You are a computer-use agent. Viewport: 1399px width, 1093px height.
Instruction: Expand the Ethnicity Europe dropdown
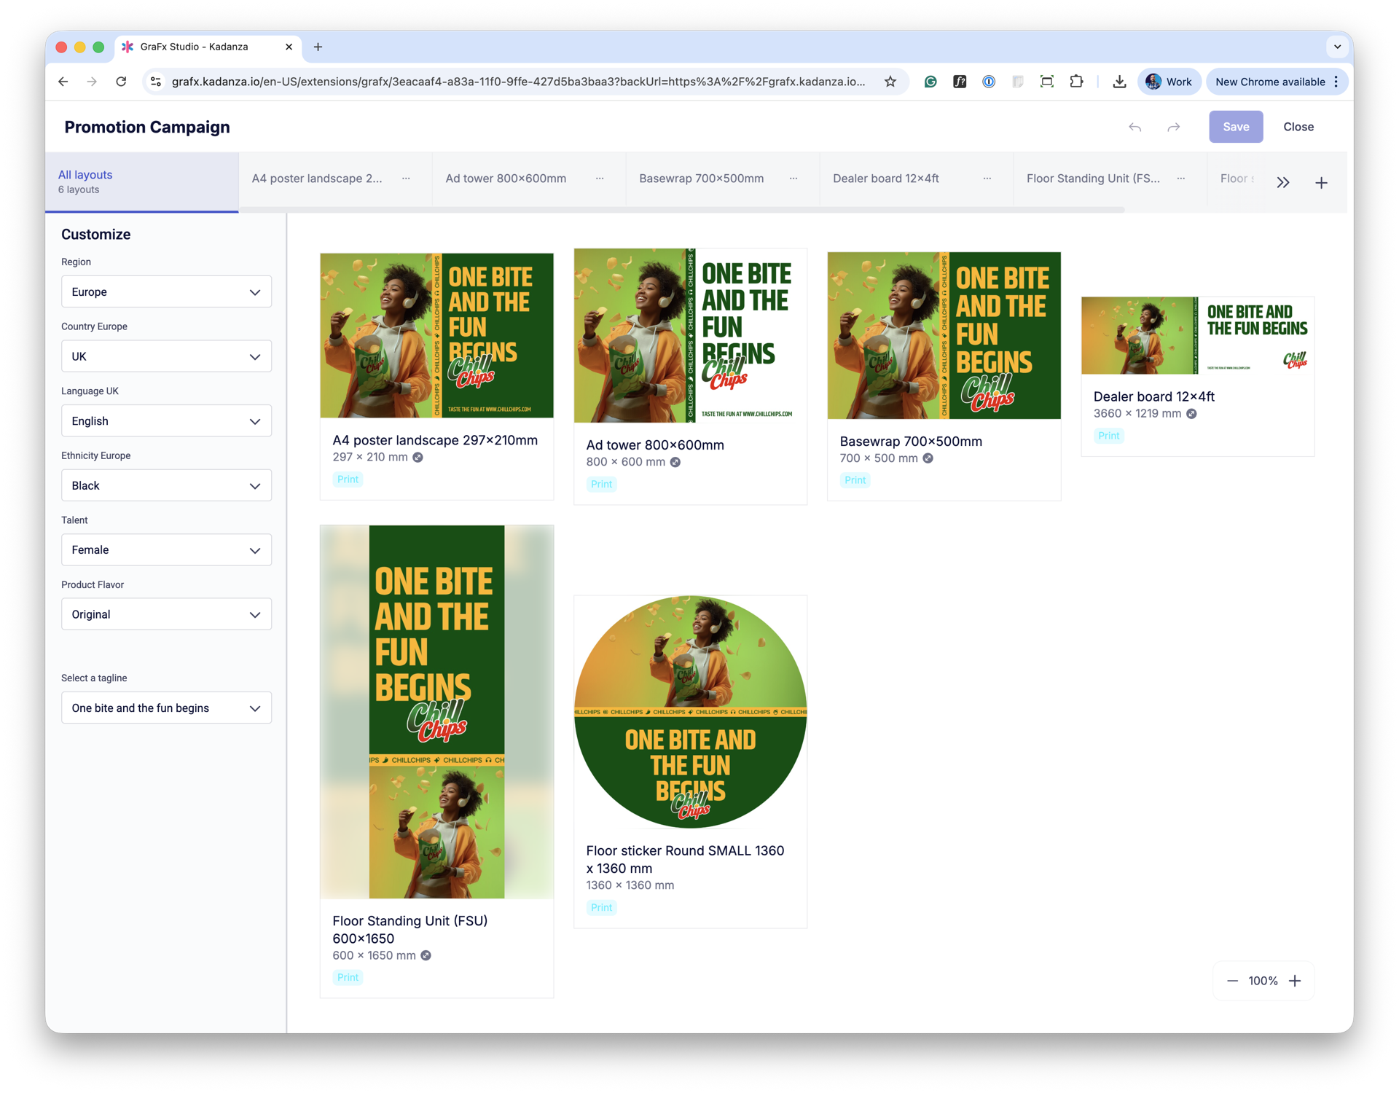click(x=166, y=485)
